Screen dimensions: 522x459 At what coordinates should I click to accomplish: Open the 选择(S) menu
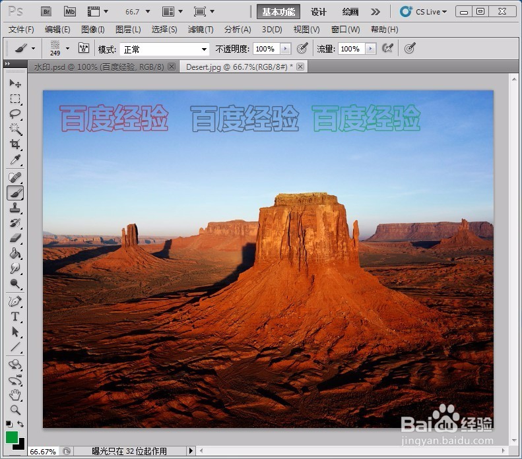(164, 30)
